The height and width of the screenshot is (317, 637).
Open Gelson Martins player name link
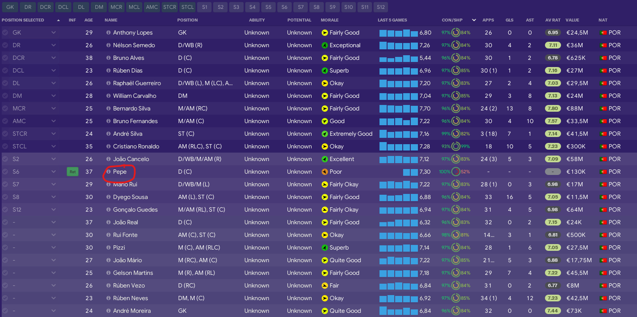click(133, 273)
